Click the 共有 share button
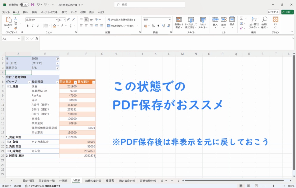 click(x=287, y=12)
